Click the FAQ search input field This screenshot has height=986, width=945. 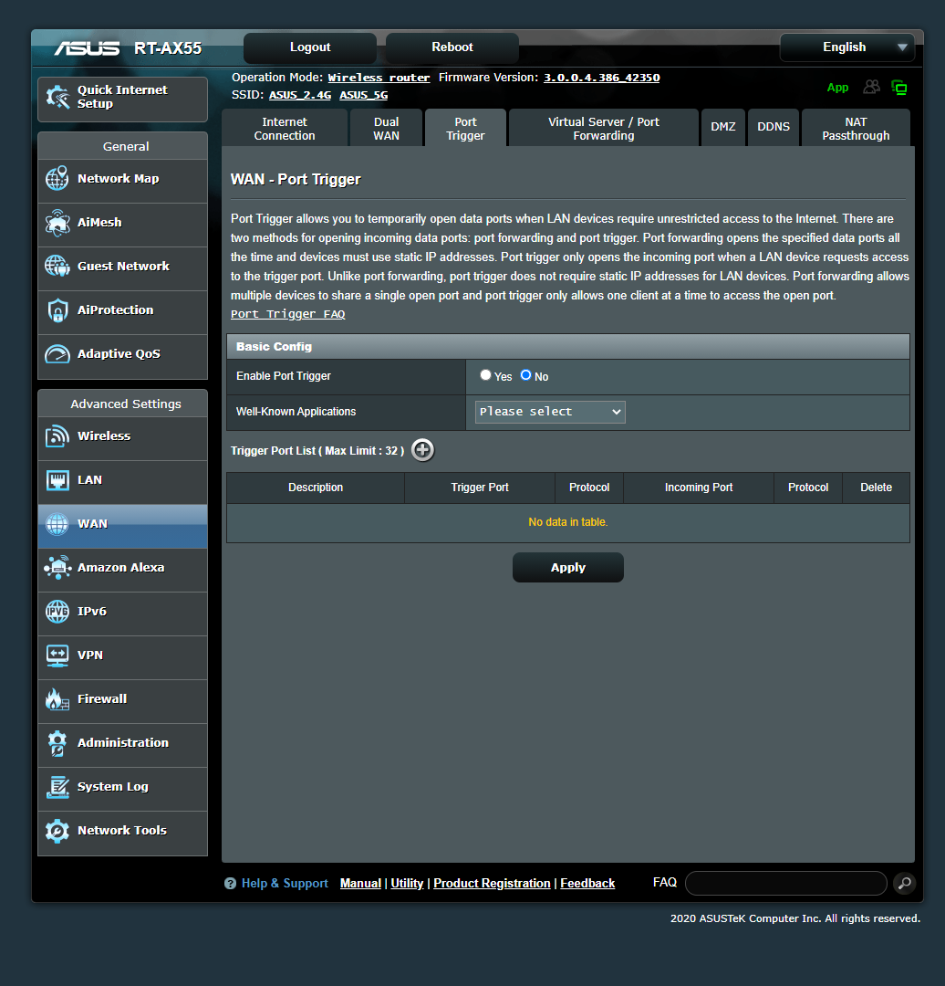pos(786,883)
